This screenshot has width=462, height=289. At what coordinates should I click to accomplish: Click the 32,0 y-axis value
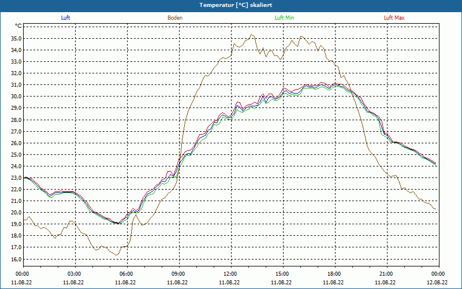(x=16, y=73)
